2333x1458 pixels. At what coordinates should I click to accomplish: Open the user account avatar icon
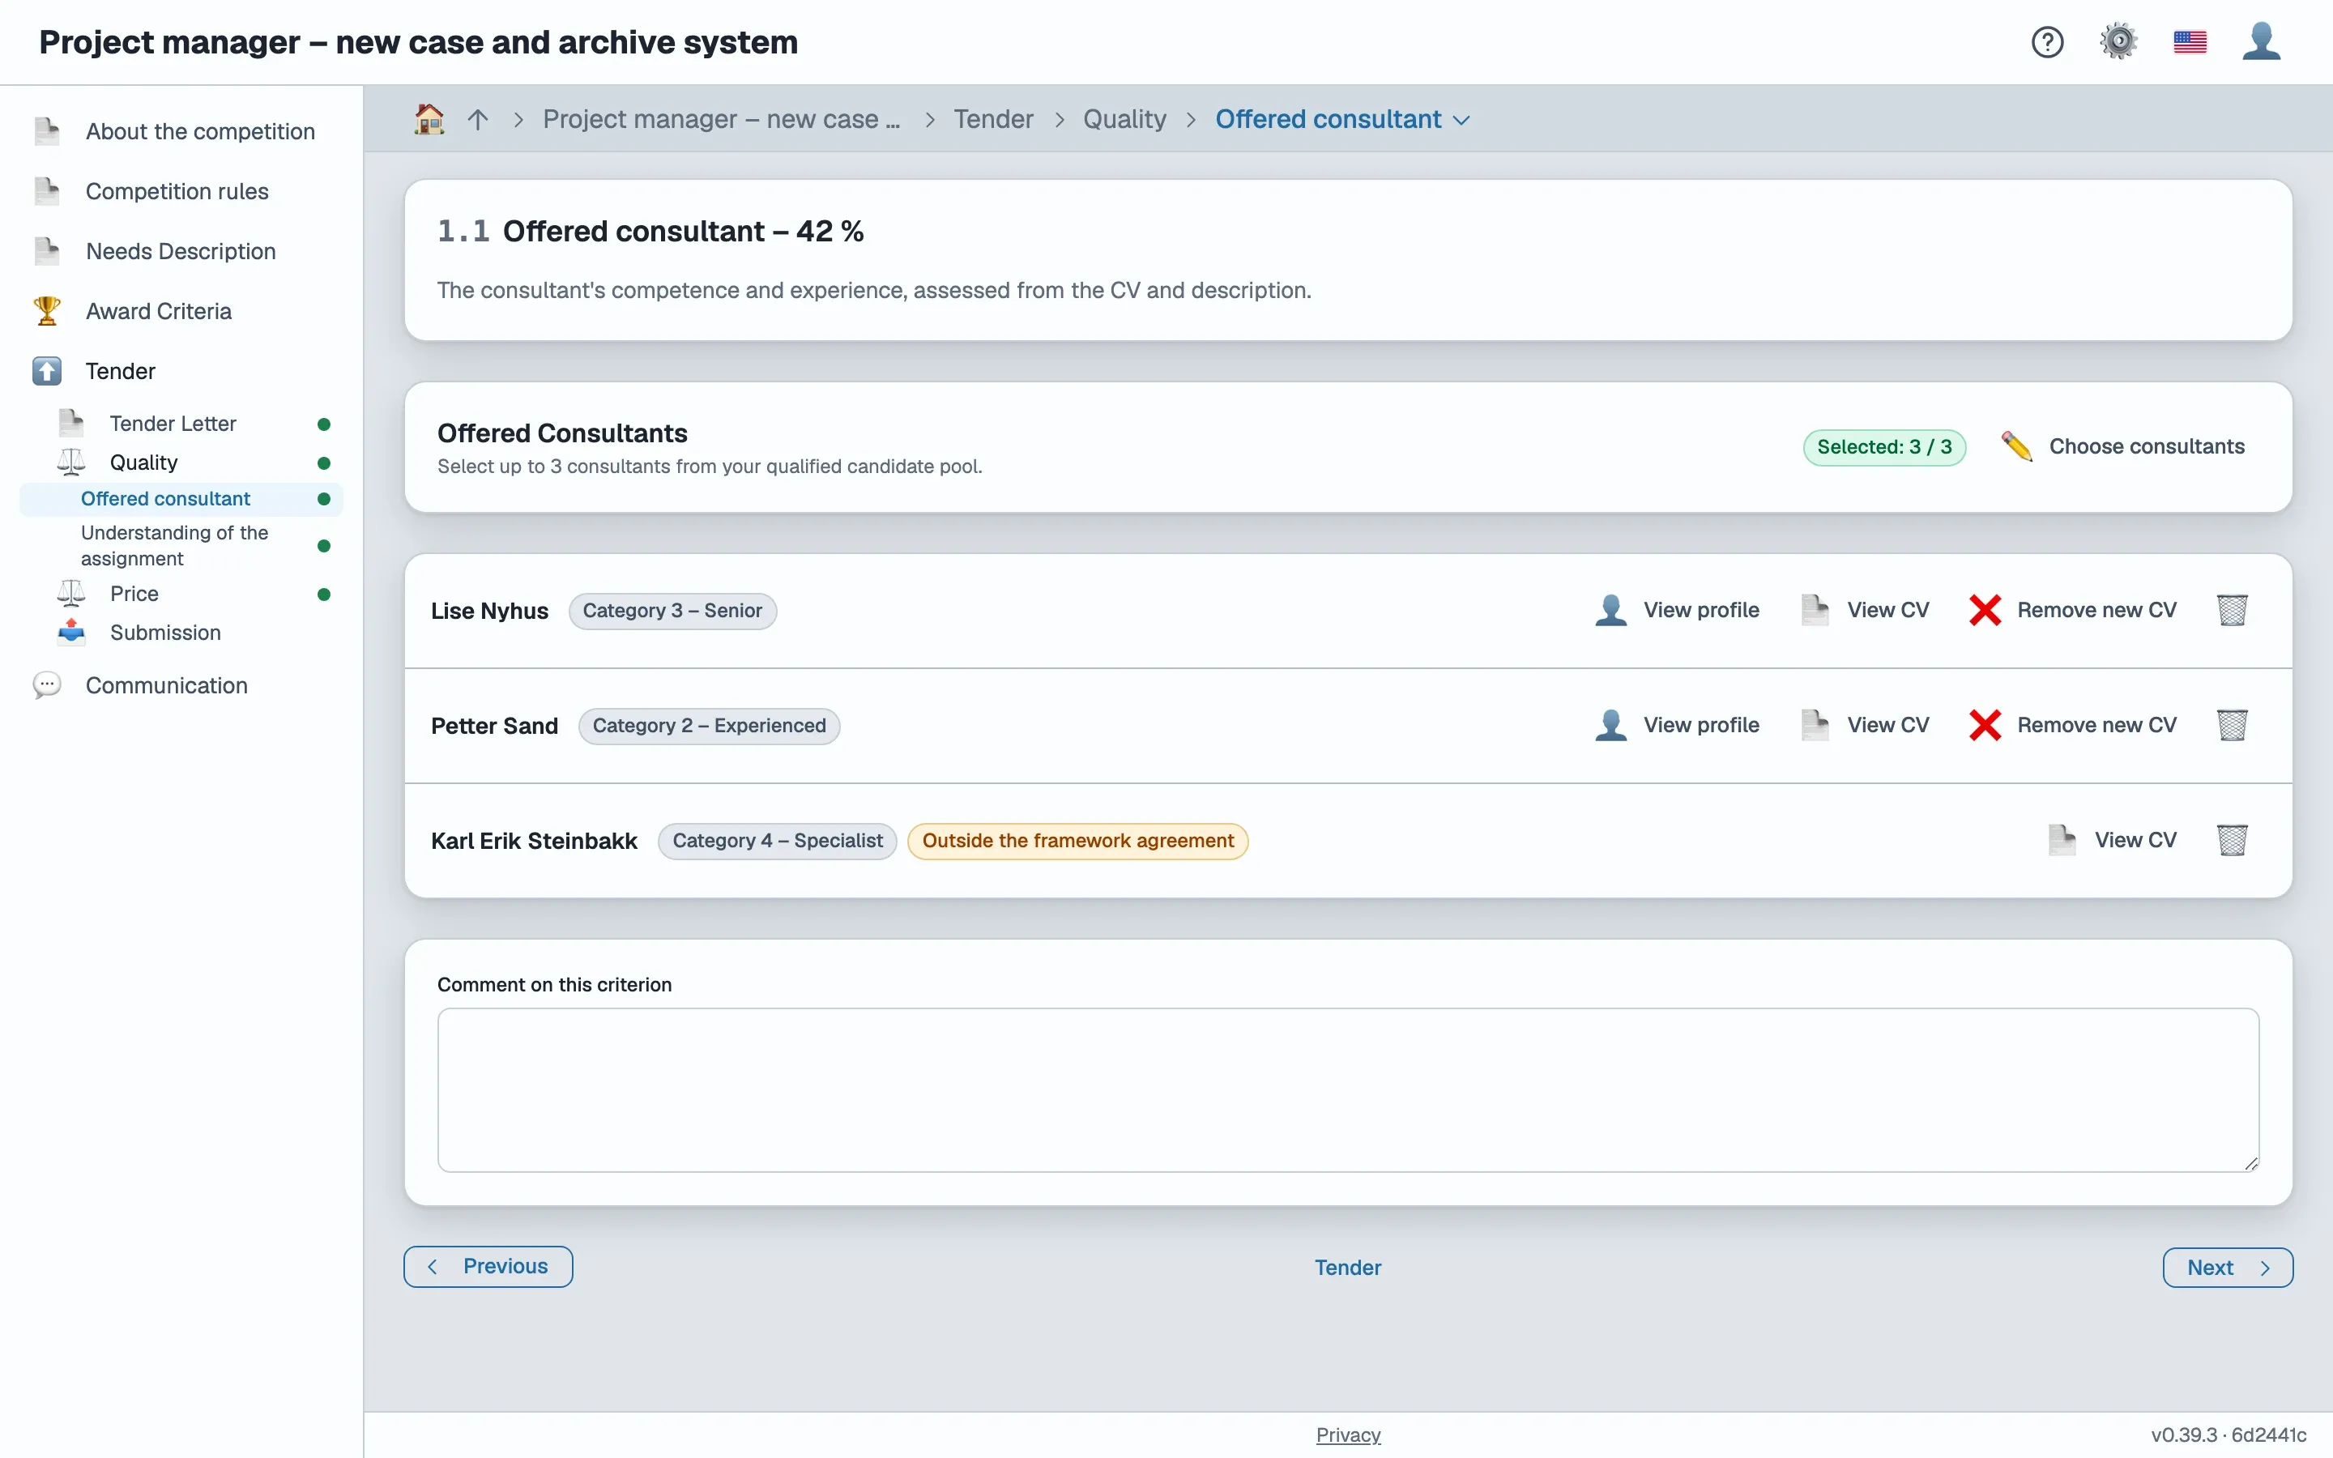pyautogui.click(x=2261, y=42)
